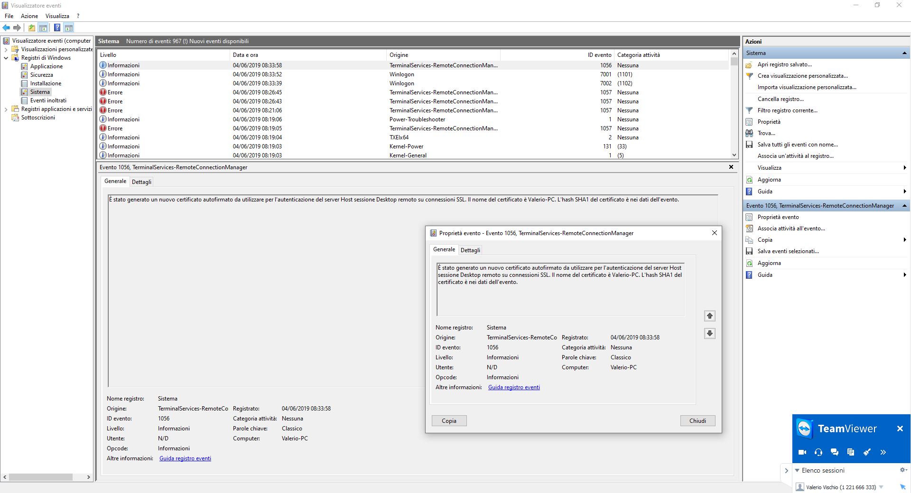
Task: Select the Errore event at 08:26:45
Action: coord(413,92)
